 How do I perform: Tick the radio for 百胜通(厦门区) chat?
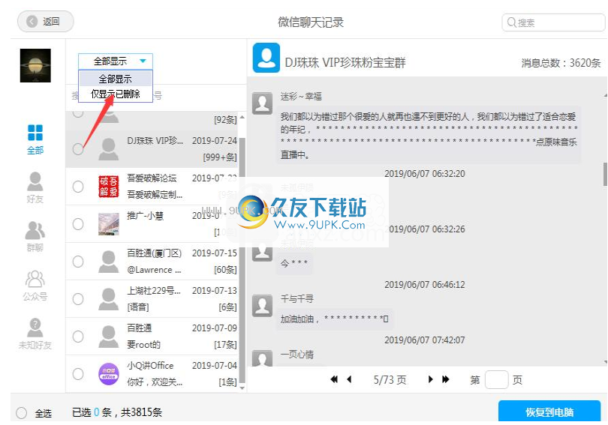(x=78, y=262)
